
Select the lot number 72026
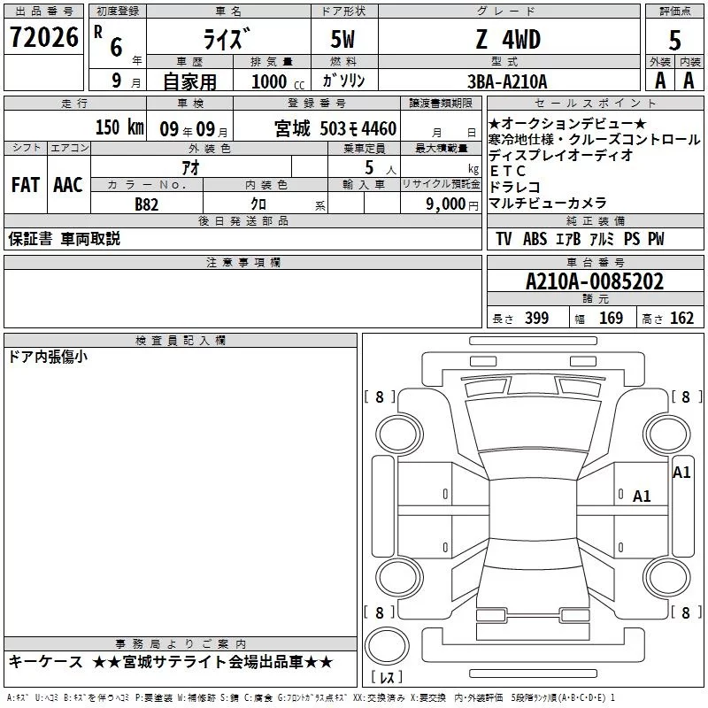pyautogui.click(x=44, y=37)
